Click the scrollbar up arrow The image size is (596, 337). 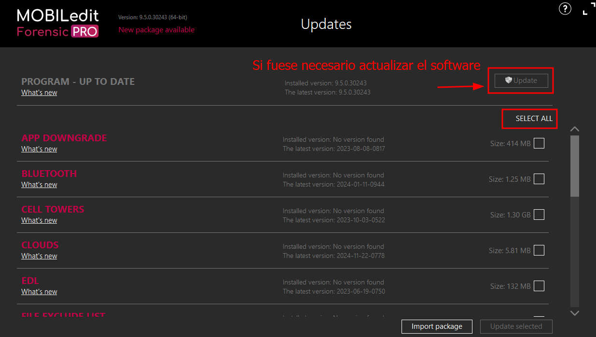574,129
